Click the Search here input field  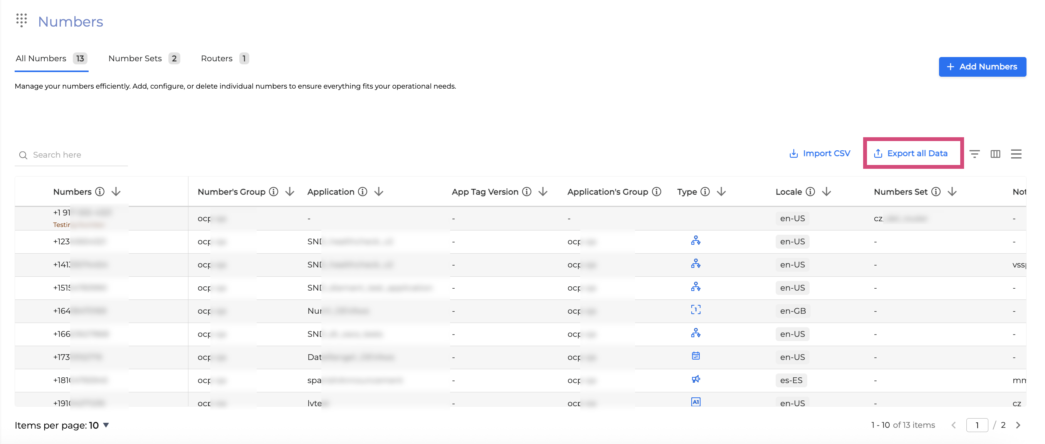coord(77,155)
